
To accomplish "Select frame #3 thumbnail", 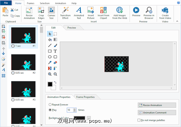I will 23,89.
